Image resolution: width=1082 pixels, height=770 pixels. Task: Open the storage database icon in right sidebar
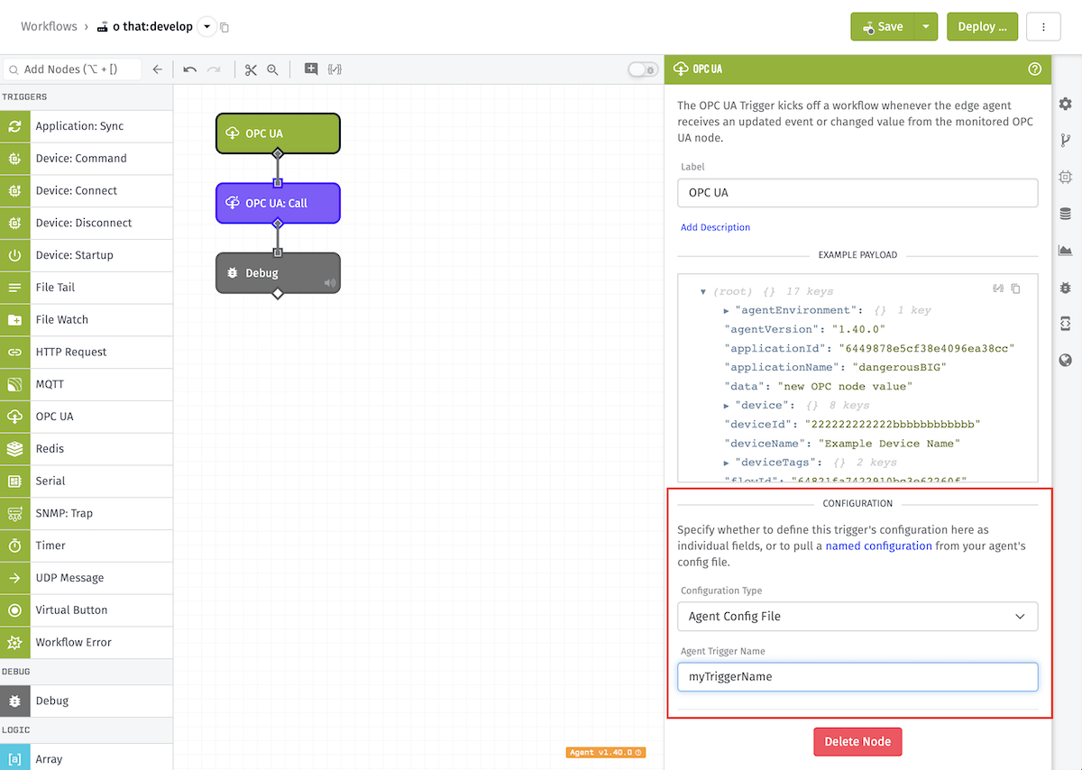pyautogui.click(x=1066, y=214)
